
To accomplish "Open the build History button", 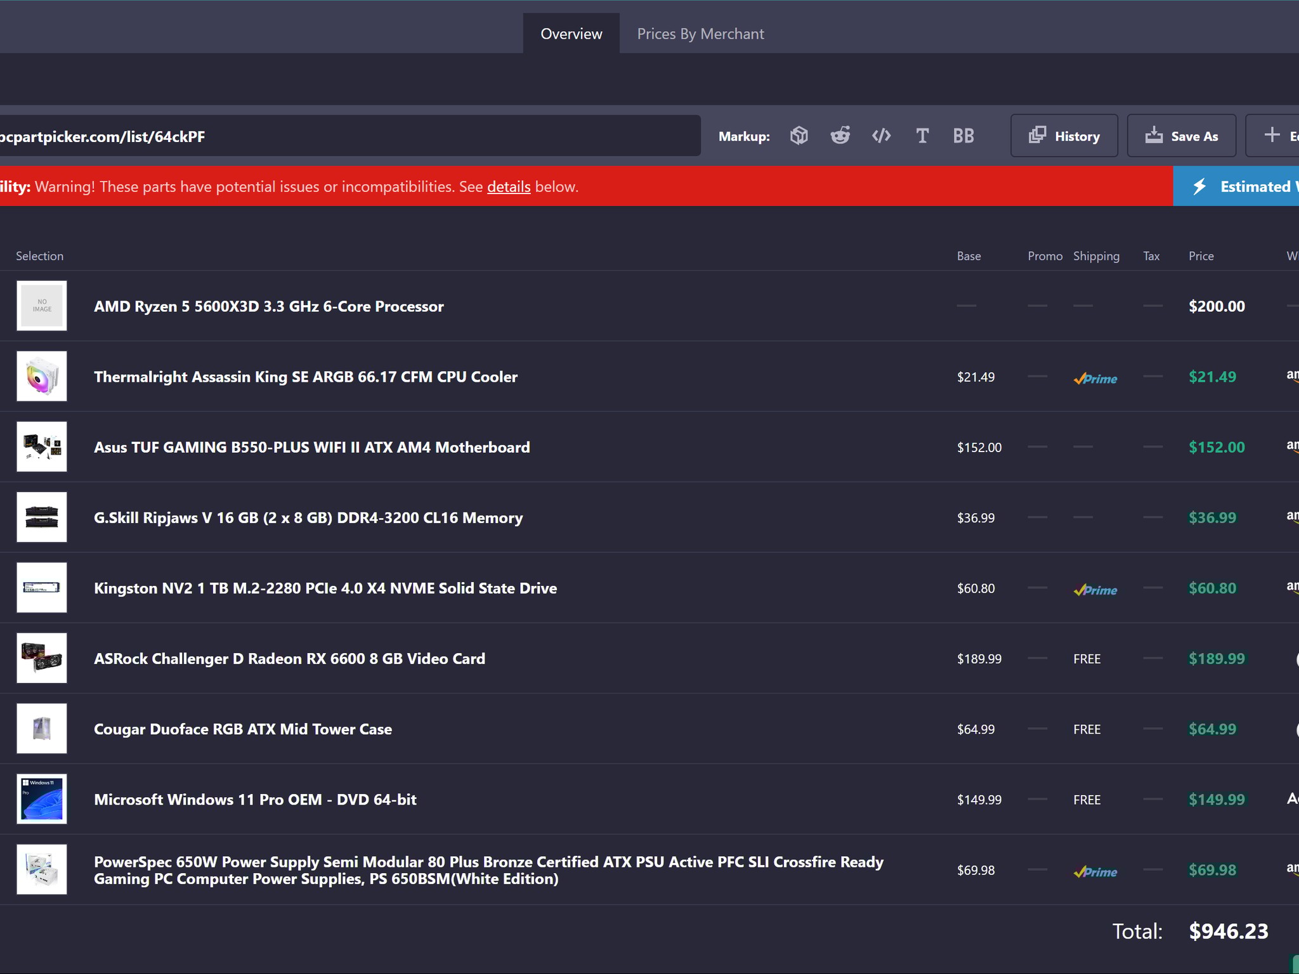I will (1064, 136).
